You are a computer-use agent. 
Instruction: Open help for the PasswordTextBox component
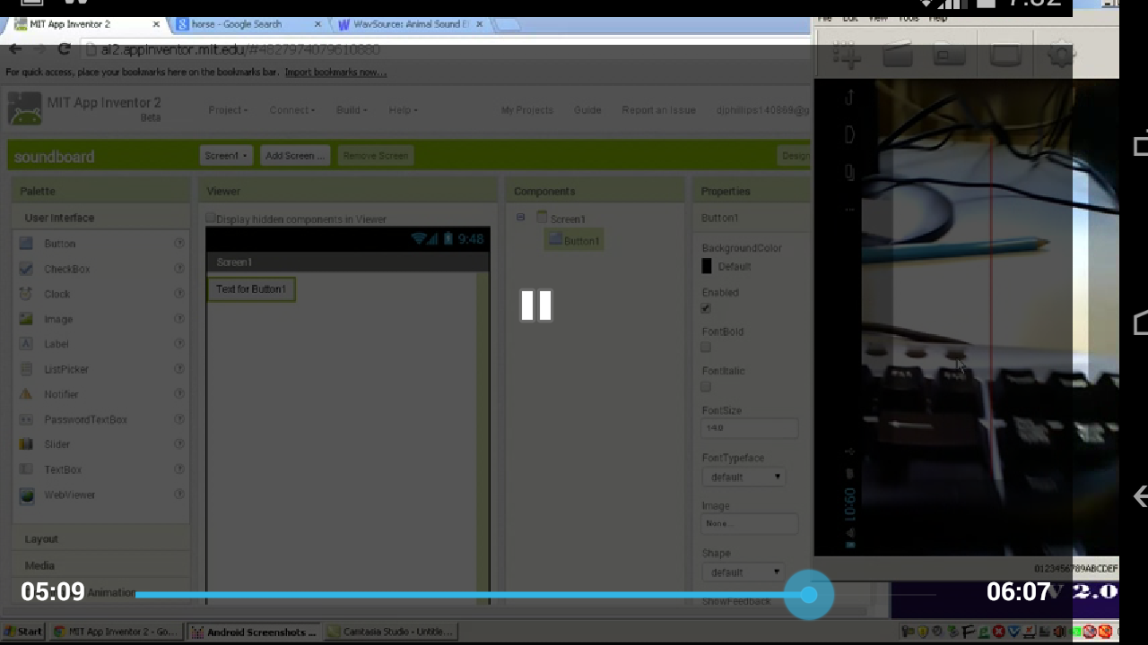click(179, 419)
